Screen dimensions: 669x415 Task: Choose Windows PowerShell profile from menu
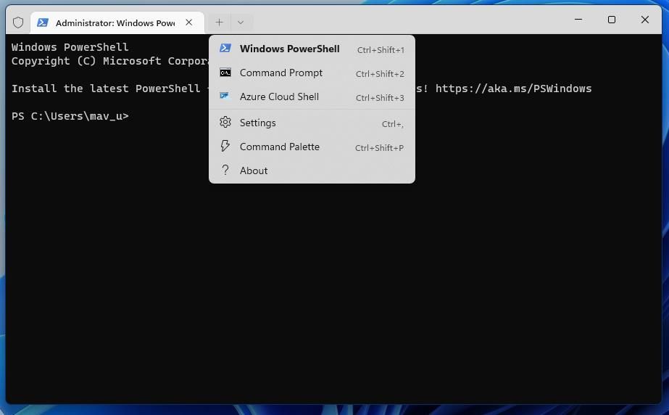312,49
